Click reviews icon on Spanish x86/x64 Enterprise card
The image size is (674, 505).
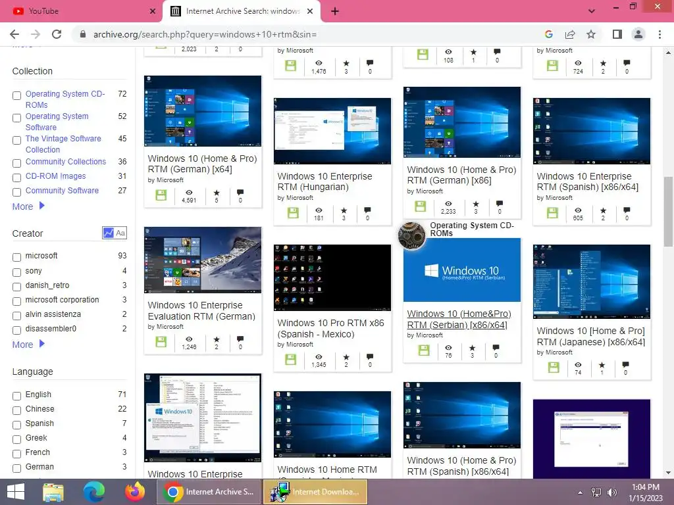click(x=627, y=210)
